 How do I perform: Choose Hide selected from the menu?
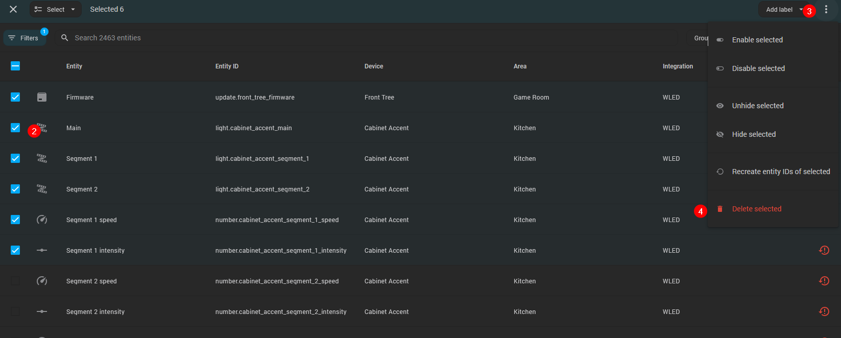pos(754,134)
